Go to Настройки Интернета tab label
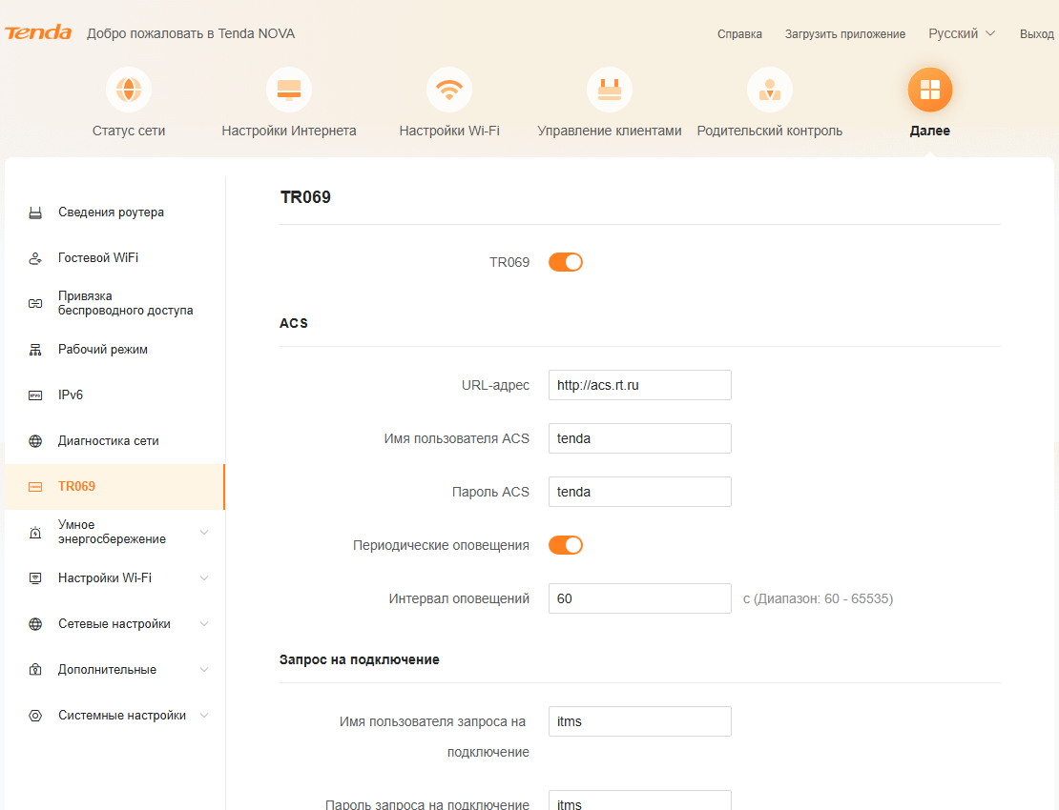 click(x=289, y=131)
